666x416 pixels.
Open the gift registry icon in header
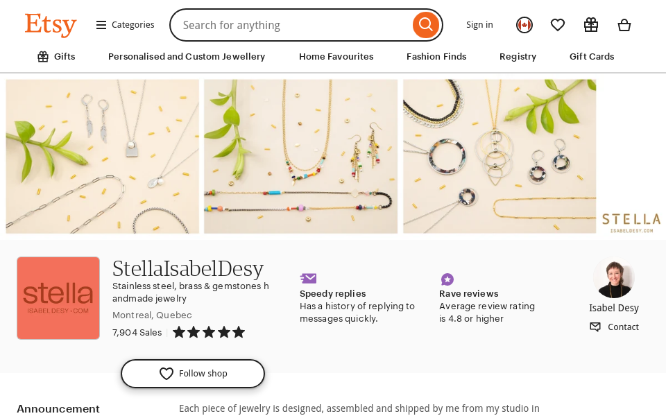[591, 25]
